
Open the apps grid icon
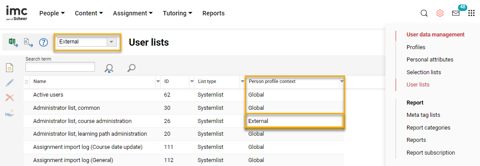(x=471, y=14)
